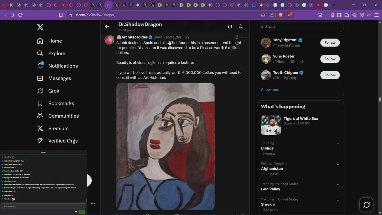Focus the X Search field
The image size is (382, 215).
click(300, 27)
